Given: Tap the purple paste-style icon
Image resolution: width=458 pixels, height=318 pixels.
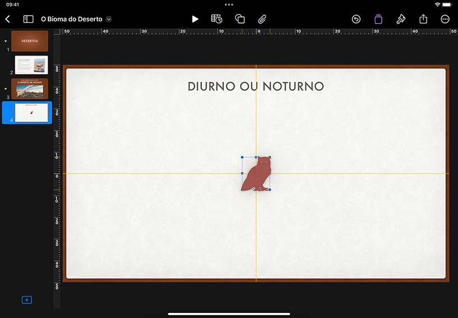Looking at the screenshot, I should pos(378,19).
